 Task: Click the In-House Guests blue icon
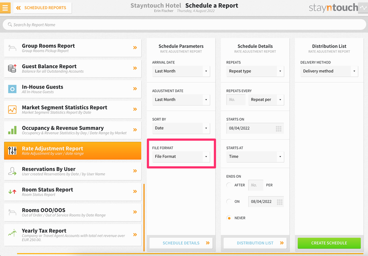pyautogui.click(x=12, y=89)
